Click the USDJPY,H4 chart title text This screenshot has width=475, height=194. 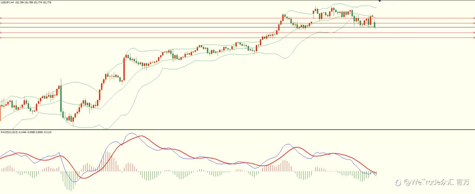(7, 3)
